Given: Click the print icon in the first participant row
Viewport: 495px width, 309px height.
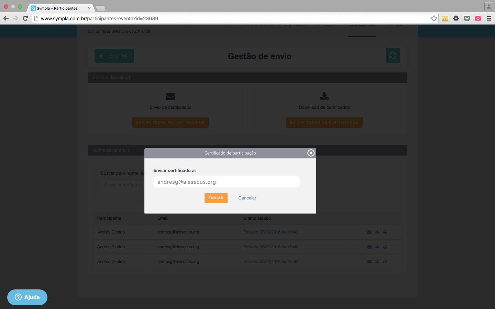Looking at the screenshot, I should pyautogui.click(x=385, y=232).
